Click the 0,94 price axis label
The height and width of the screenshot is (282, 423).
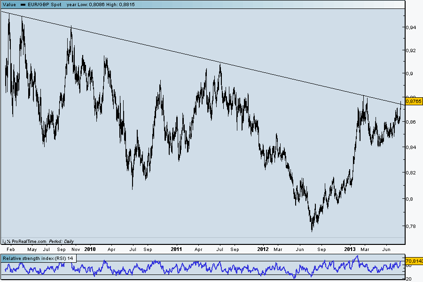[x=411, y=27]
